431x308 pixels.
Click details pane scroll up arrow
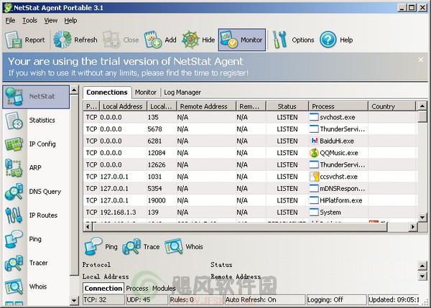click(422, 266)
